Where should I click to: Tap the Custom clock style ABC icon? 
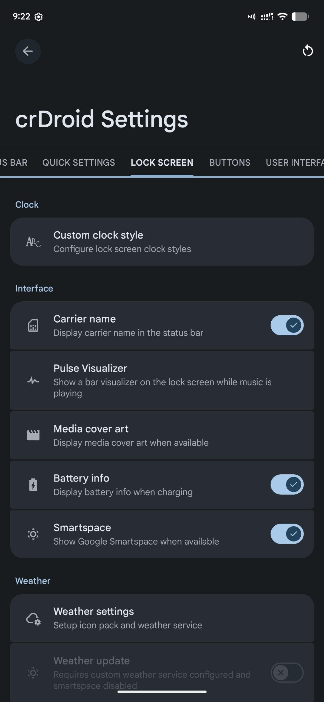pos(33,242)
